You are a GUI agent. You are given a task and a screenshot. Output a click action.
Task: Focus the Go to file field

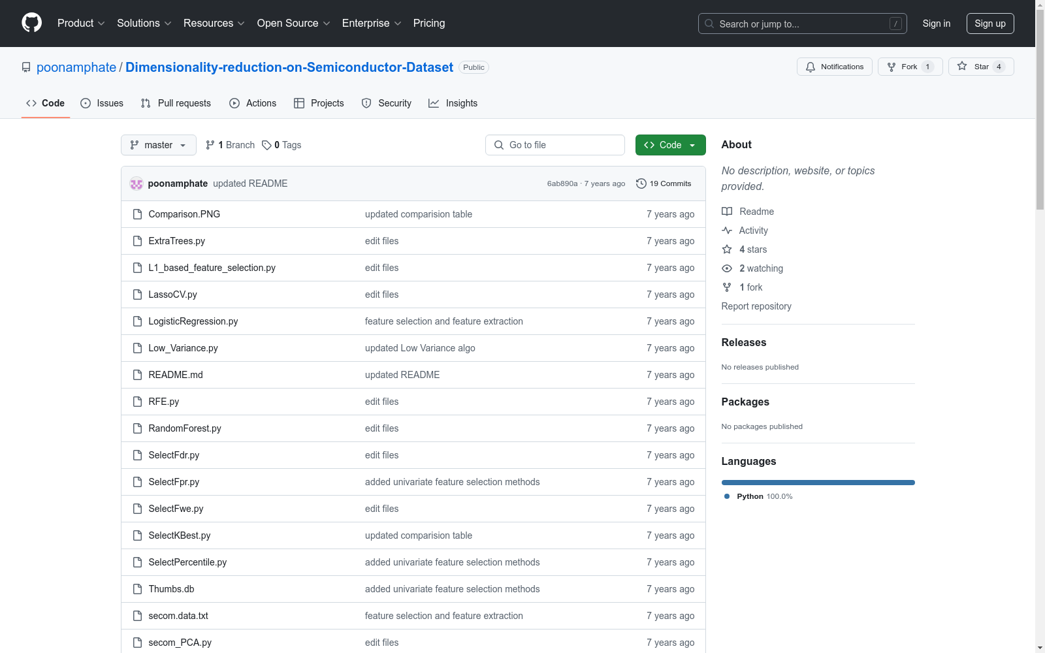click(x=555, y=145)
